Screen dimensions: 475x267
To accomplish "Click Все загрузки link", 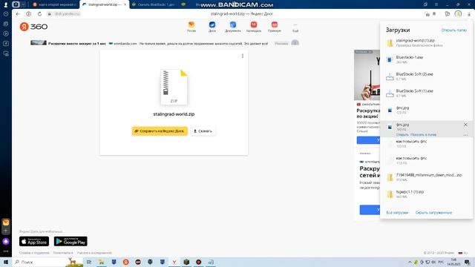I will (x=397, y=213).
